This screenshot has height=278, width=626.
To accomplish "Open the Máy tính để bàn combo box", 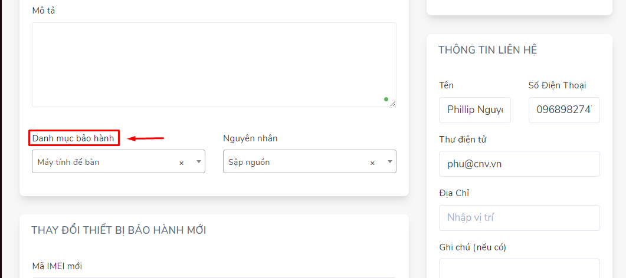I will click(x=119, y=161).
